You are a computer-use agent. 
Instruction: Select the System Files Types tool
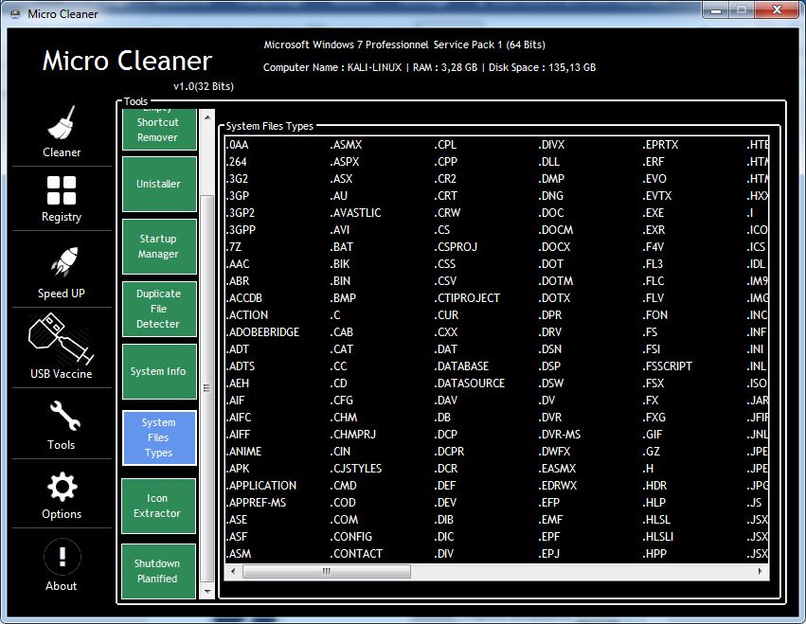tap(159, 437)
